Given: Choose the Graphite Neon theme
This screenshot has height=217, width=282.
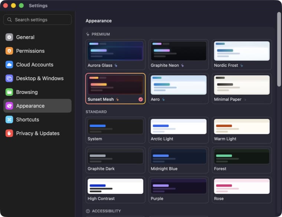Looking at the screenshot, I should click(178, 54).
